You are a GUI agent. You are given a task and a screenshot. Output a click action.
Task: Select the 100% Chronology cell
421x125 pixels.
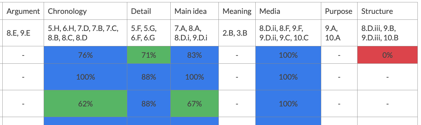[85, 77]
